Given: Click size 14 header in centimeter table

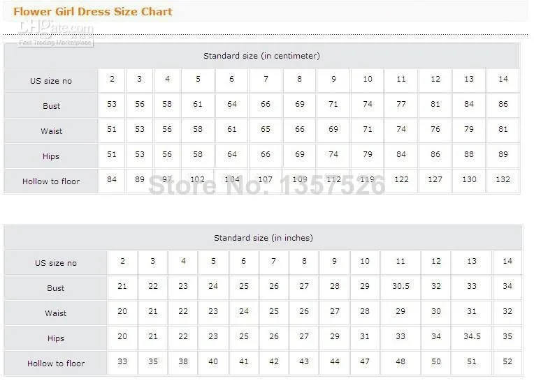Looking at the screenshot, I should click(503, 79).
